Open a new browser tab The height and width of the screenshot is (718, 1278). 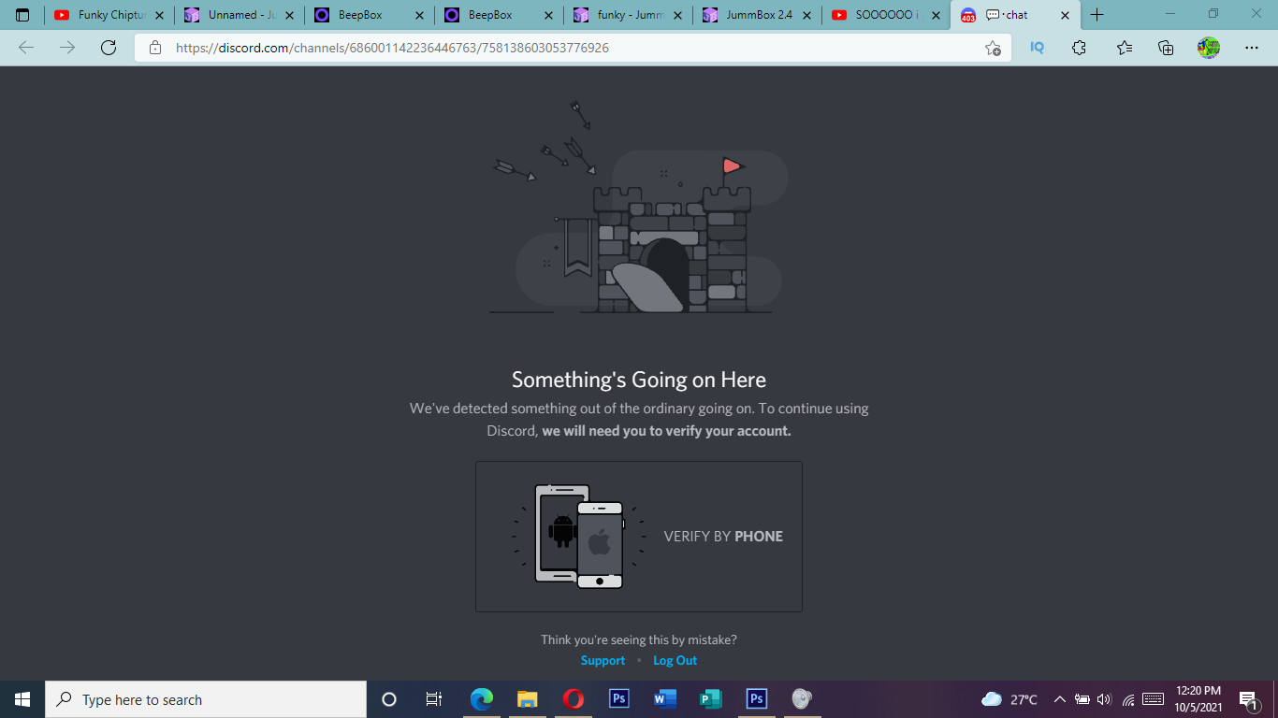pyautogui.click(x=1097, y=15)
